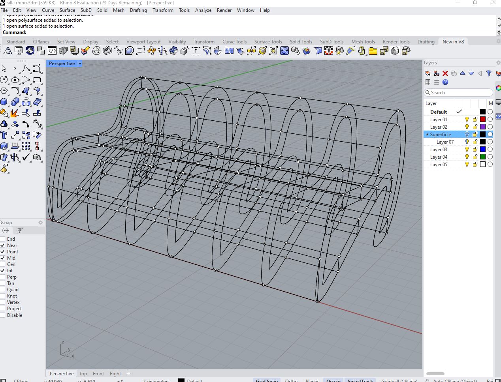
Task: Click the single point tool
Action: tap(15, 68)
